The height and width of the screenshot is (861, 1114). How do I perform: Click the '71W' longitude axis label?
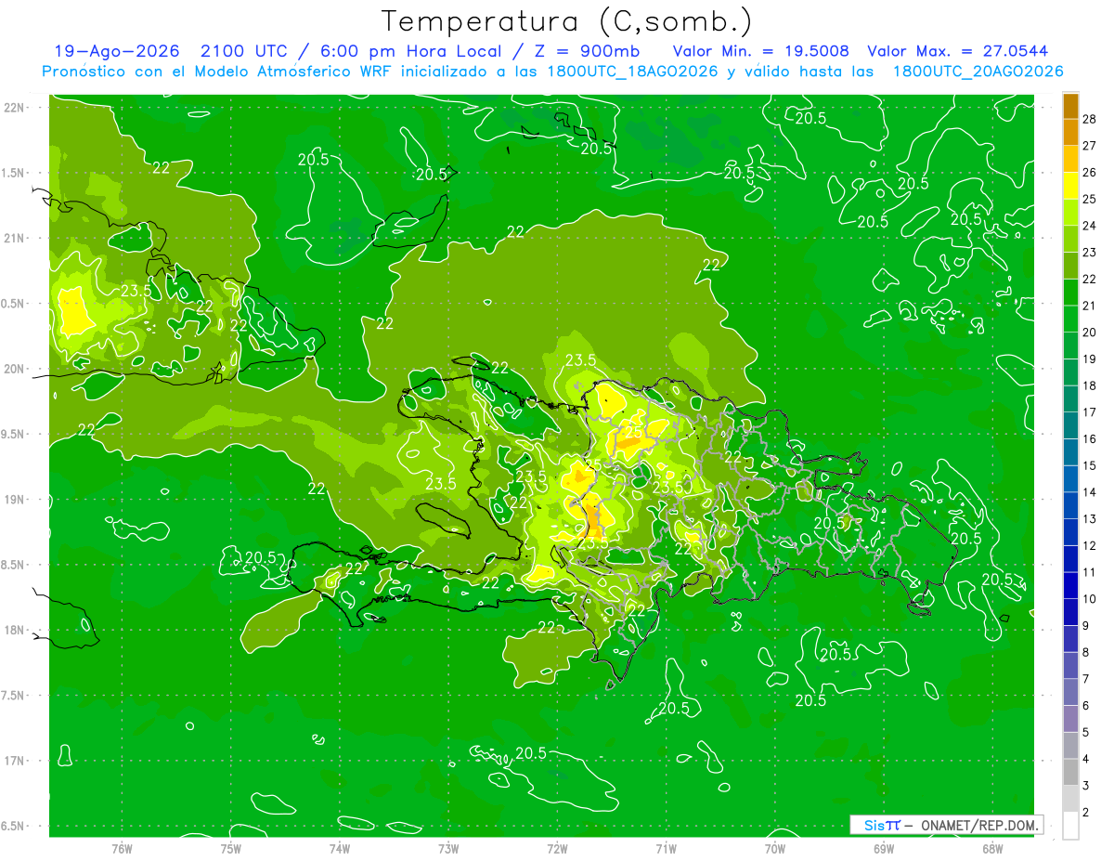click(666, 849)
